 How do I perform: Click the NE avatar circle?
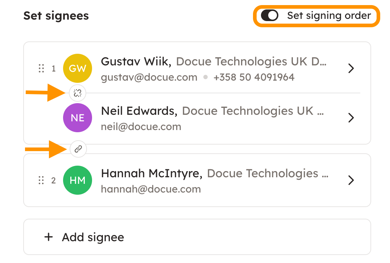pos(78,118)
